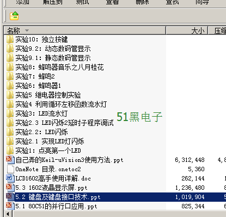Click the 查找 toolbar button
The height and width of the screenshot is (217, 226).
pyautogui.click(x=172, y=2)
